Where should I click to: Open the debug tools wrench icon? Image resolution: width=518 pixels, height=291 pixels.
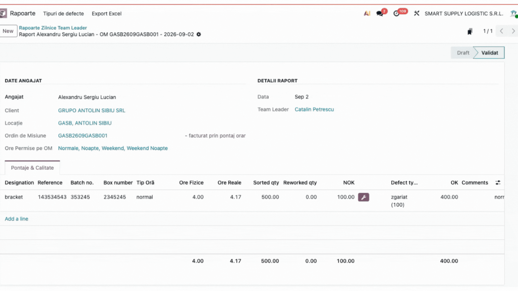[x=417, y=13]
